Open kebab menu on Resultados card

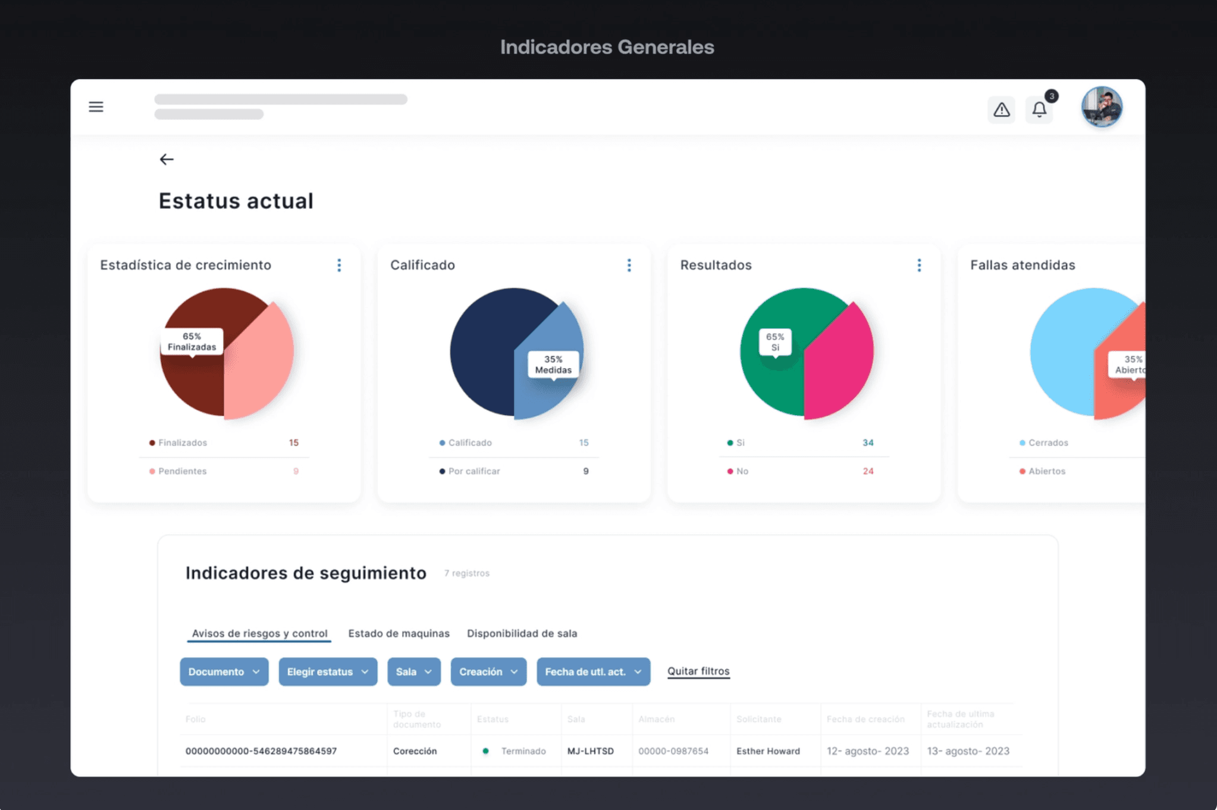click(x=919, y=265)
